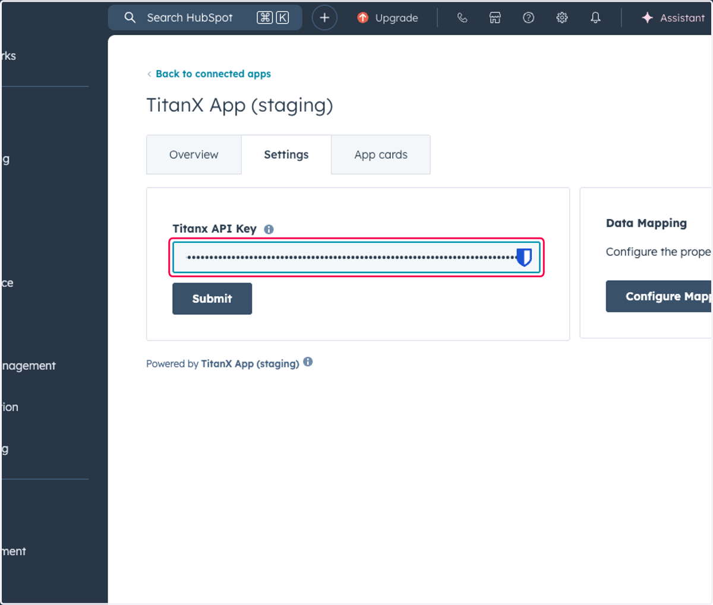Click the TitanX App (staging) page title
Image resolution: width=713 pixels, height=605 pixels.
pyautogui.click(x=239, y=105)
